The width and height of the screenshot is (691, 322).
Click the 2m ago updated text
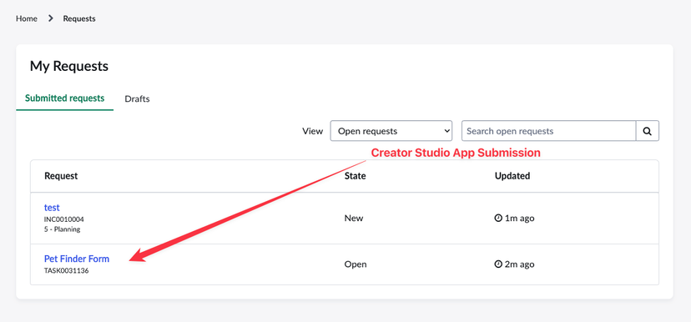[520, 264]
